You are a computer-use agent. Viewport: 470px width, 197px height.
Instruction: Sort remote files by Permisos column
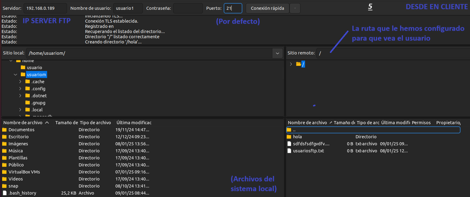pyautogui.click(x=421, y=123)
